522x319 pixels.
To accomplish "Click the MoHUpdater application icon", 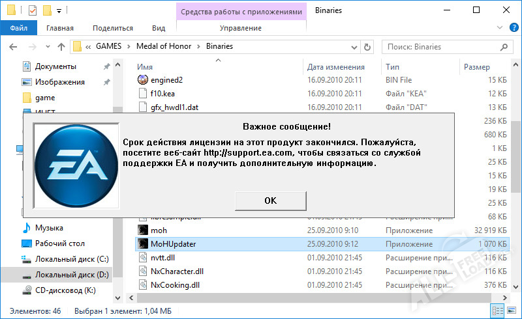I will [143, 244].
